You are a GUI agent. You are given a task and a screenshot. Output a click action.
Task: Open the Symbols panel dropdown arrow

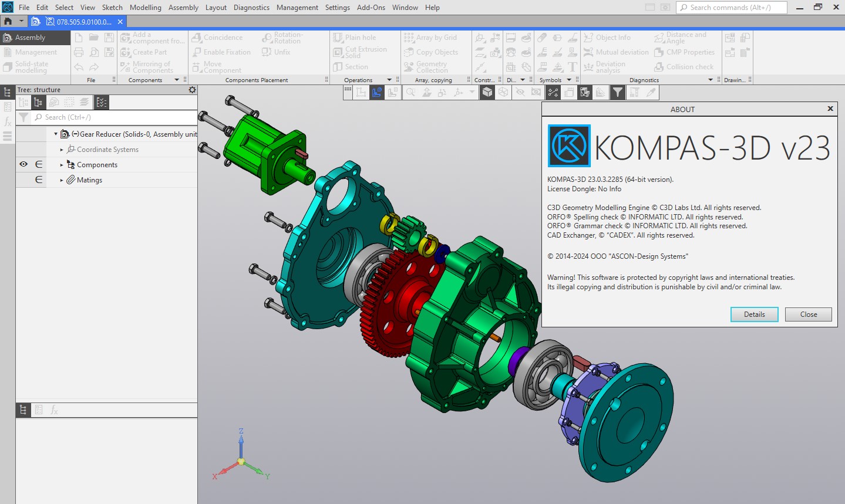(569, 80)
